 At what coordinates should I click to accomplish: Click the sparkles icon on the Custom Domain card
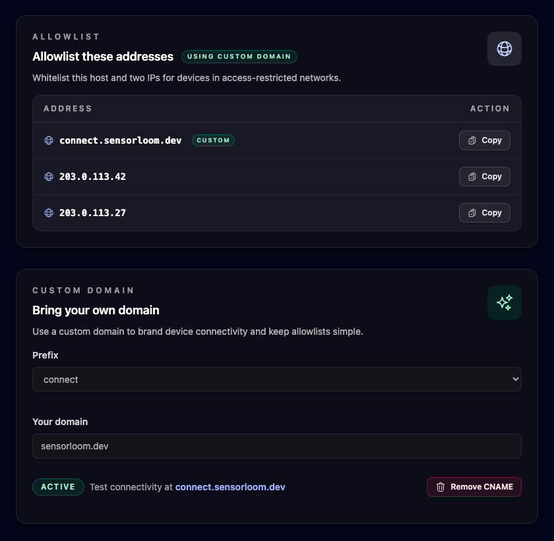tap(504, 302)
